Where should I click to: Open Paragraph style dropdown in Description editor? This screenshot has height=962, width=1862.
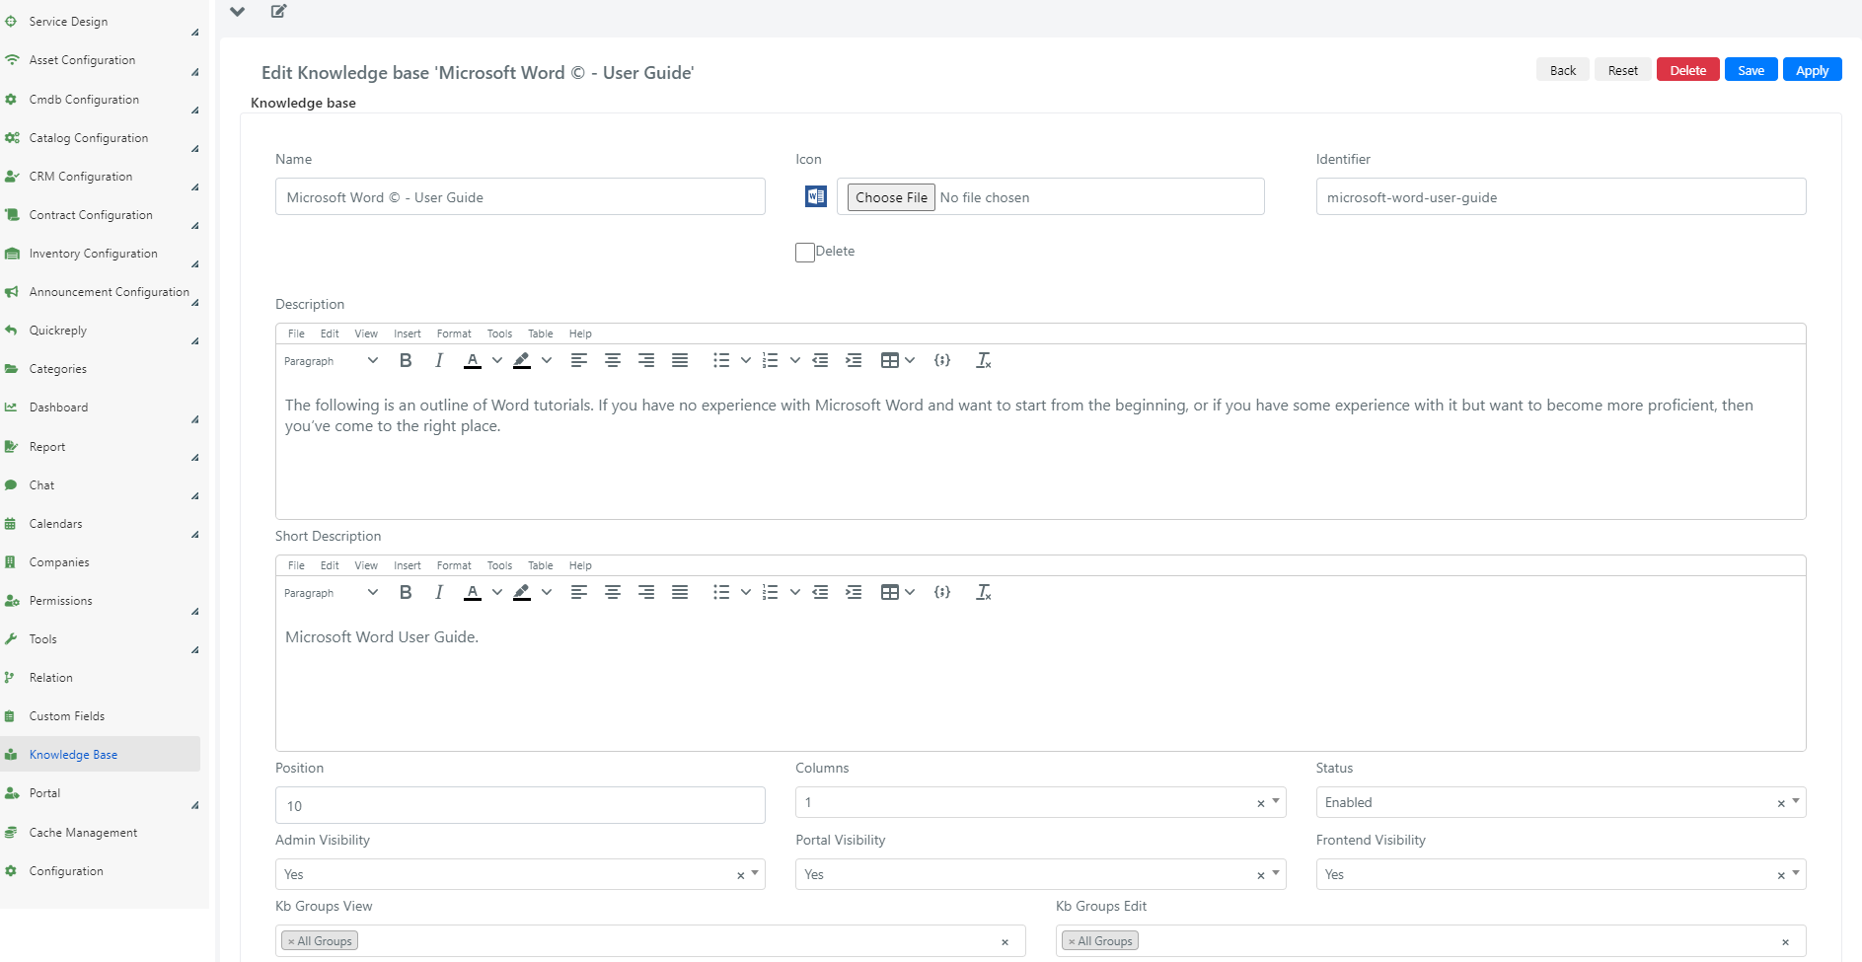331,361
